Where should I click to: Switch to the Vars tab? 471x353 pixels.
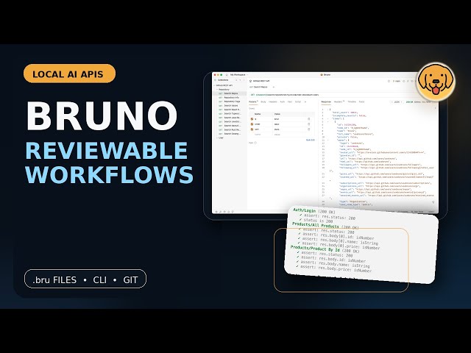tap(290, 101)
